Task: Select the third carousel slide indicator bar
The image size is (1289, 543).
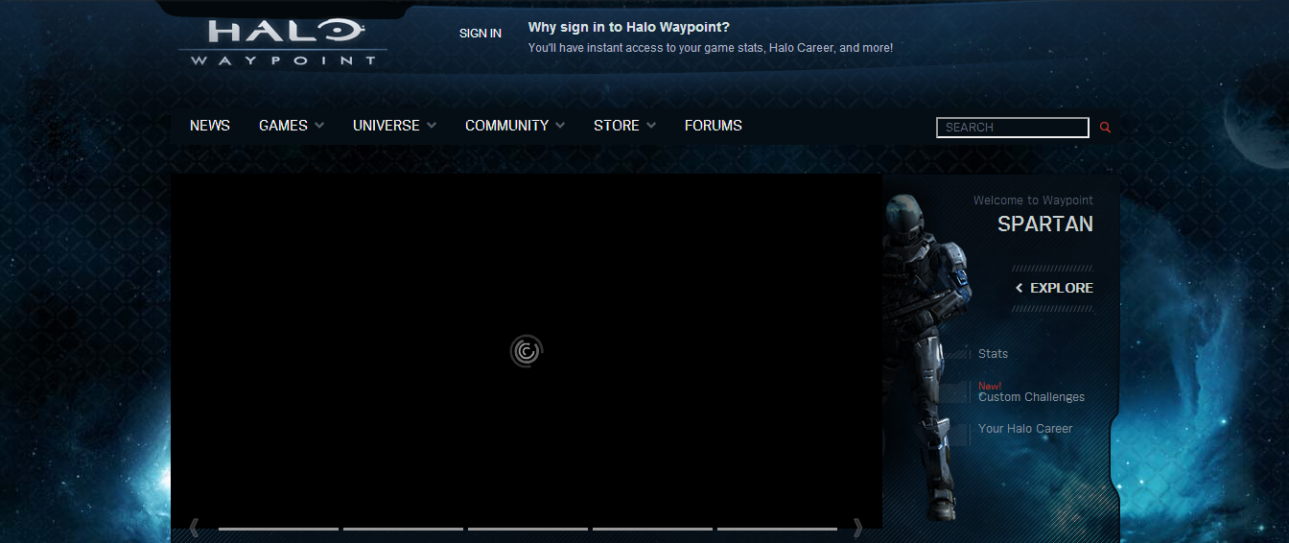Action: [527, 529]
